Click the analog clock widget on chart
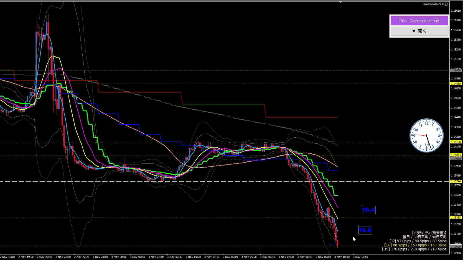This screenshot has height=260, width=463. 426,135
